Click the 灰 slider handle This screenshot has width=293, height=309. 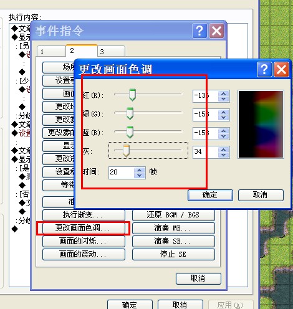pos(126,151)
